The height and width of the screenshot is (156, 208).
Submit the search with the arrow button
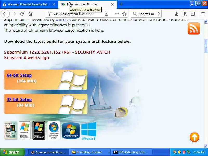[158, 14]
